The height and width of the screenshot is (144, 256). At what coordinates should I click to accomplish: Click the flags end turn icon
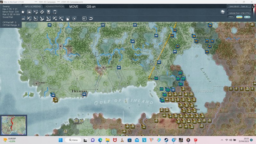223,12
